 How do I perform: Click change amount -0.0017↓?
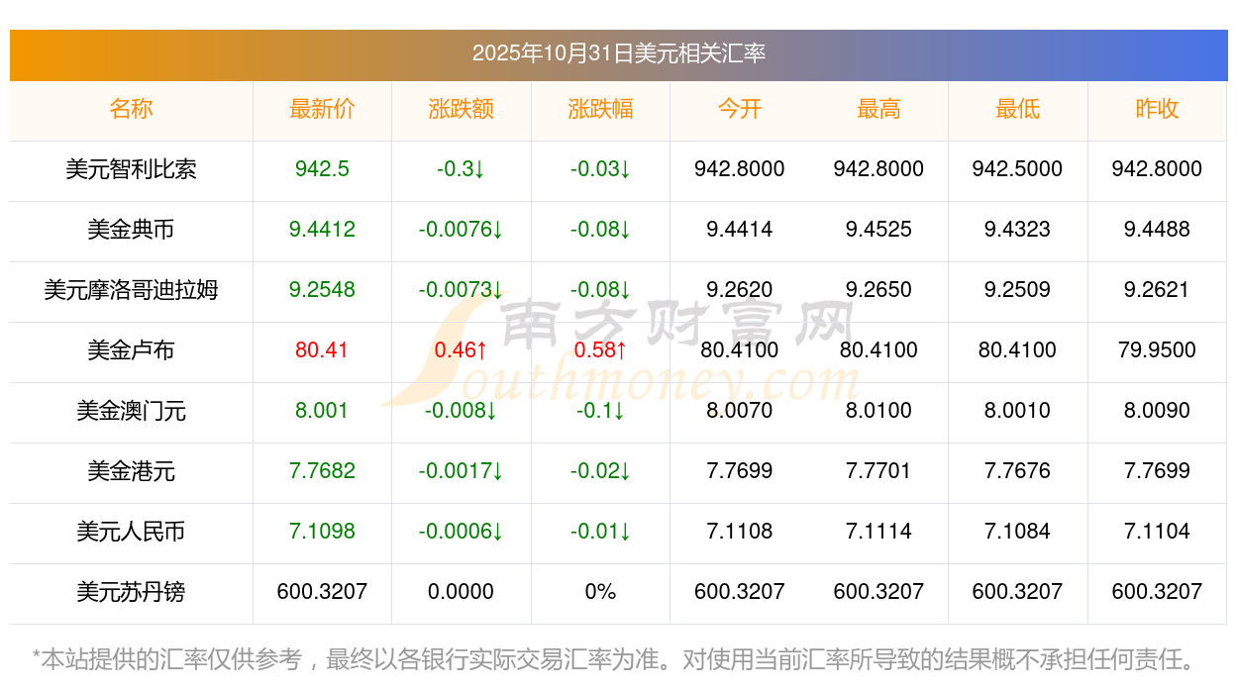coord(462,471)
